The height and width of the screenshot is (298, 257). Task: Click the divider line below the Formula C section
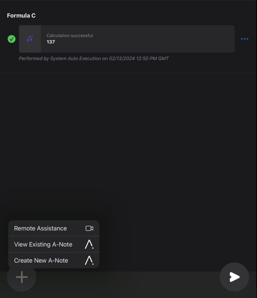click(128, 73)
